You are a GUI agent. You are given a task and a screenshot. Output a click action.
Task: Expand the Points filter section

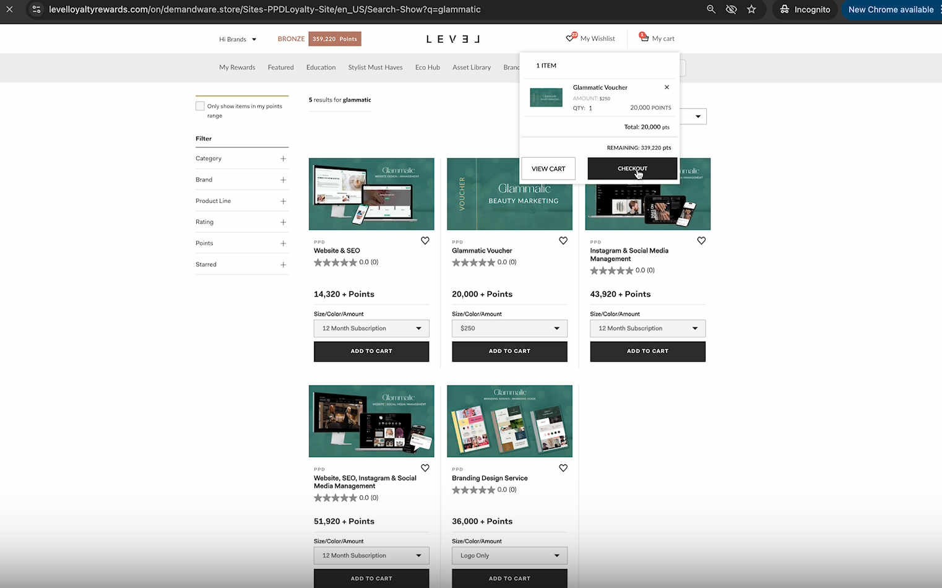[x=283, y=243]
